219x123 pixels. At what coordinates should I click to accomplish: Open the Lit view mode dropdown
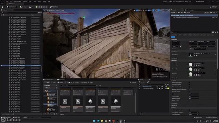[x=58, y=10]
